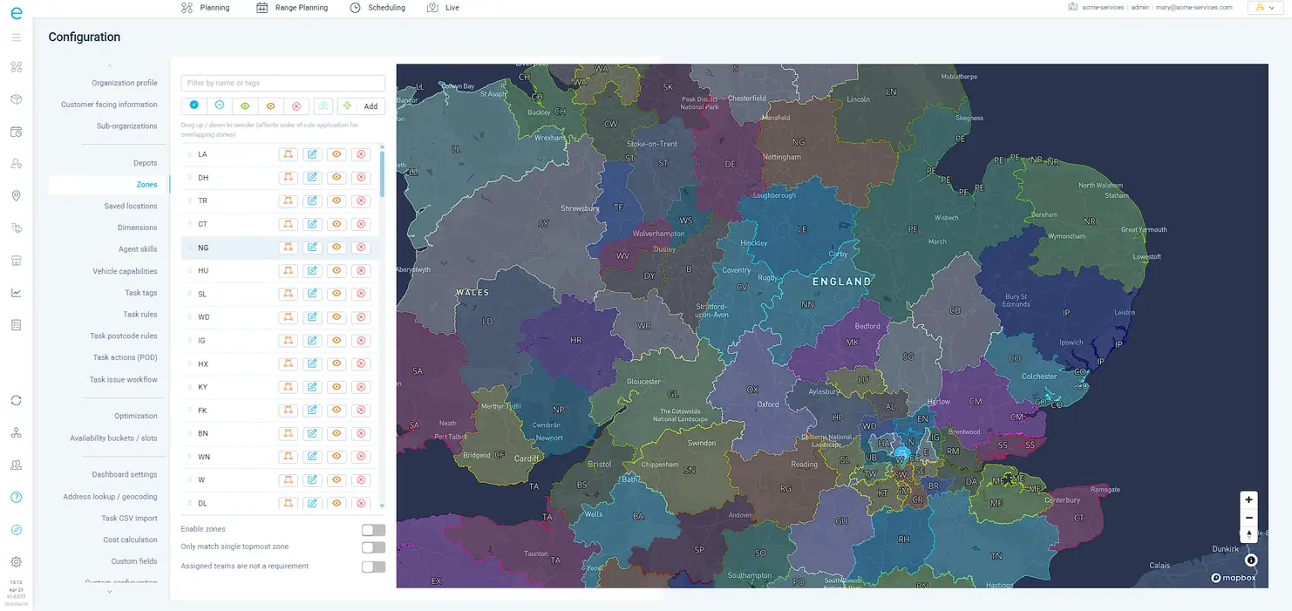Focus the Filter by name or tags field
Screen dimensions: 1292x611
click(283, 83)
